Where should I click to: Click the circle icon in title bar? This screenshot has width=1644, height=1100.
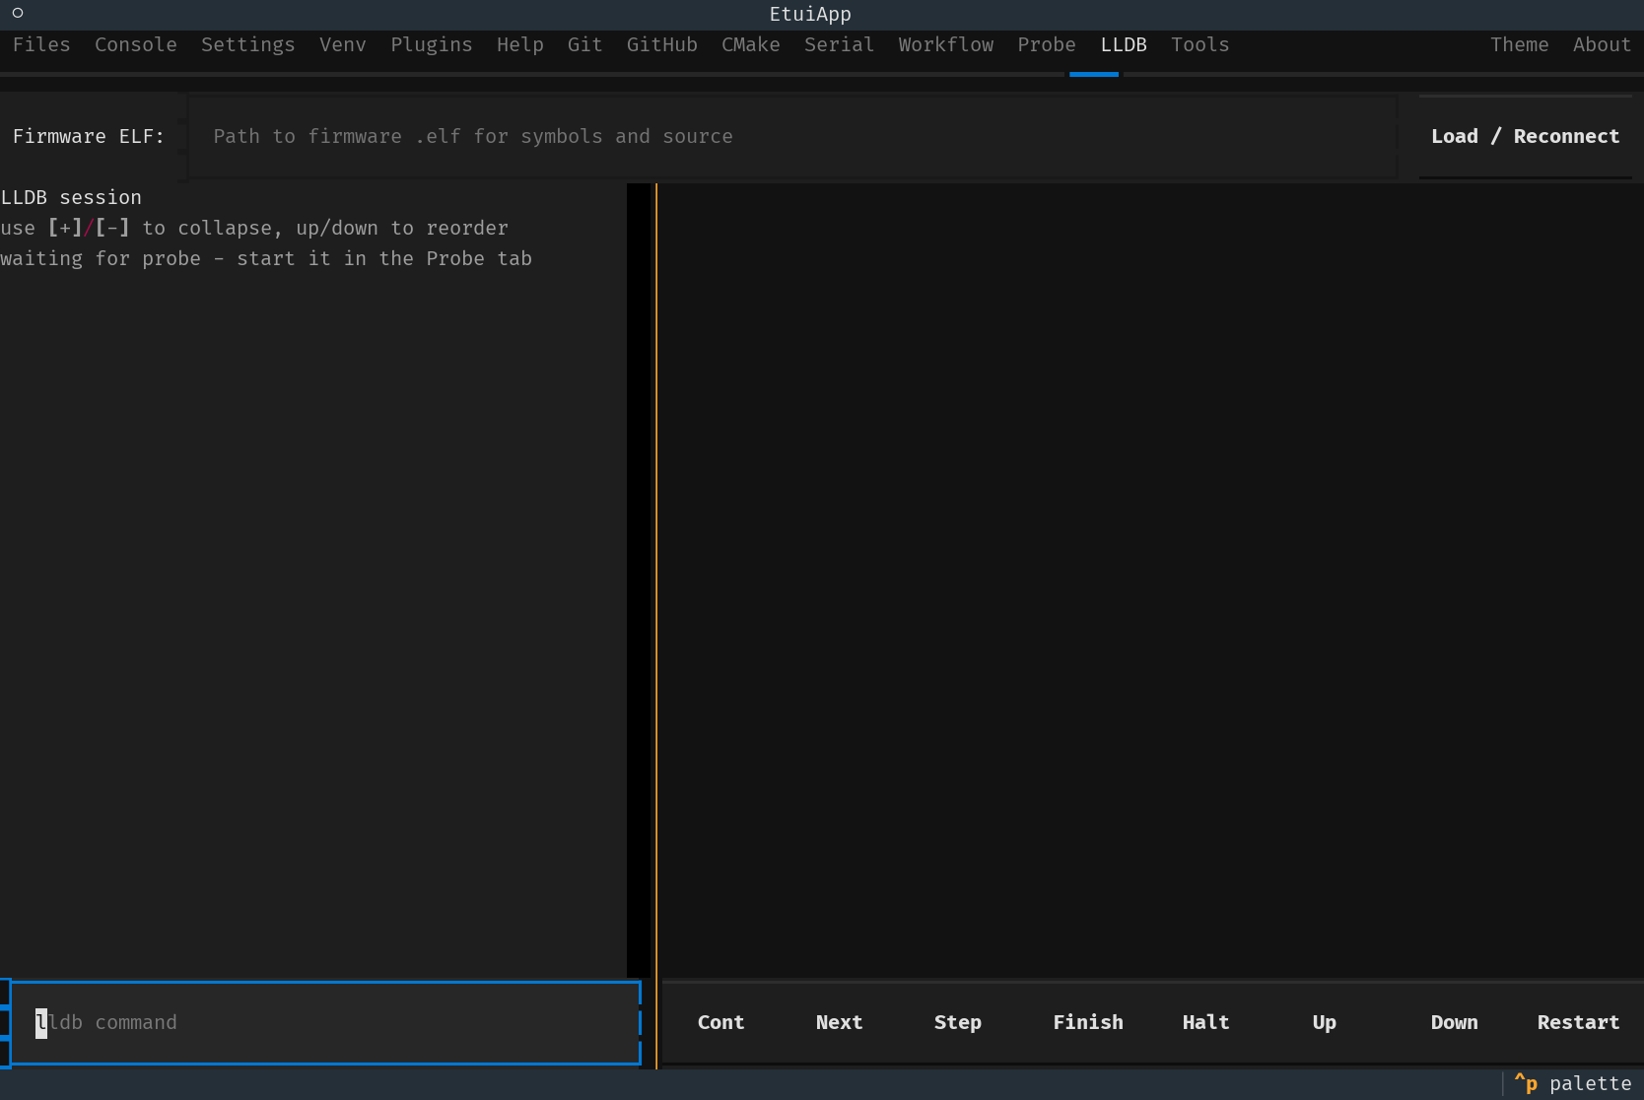tap(18, 13)
